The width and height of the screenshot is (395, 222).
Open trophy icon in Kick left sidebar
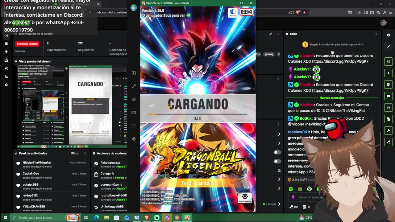(6, 52)
